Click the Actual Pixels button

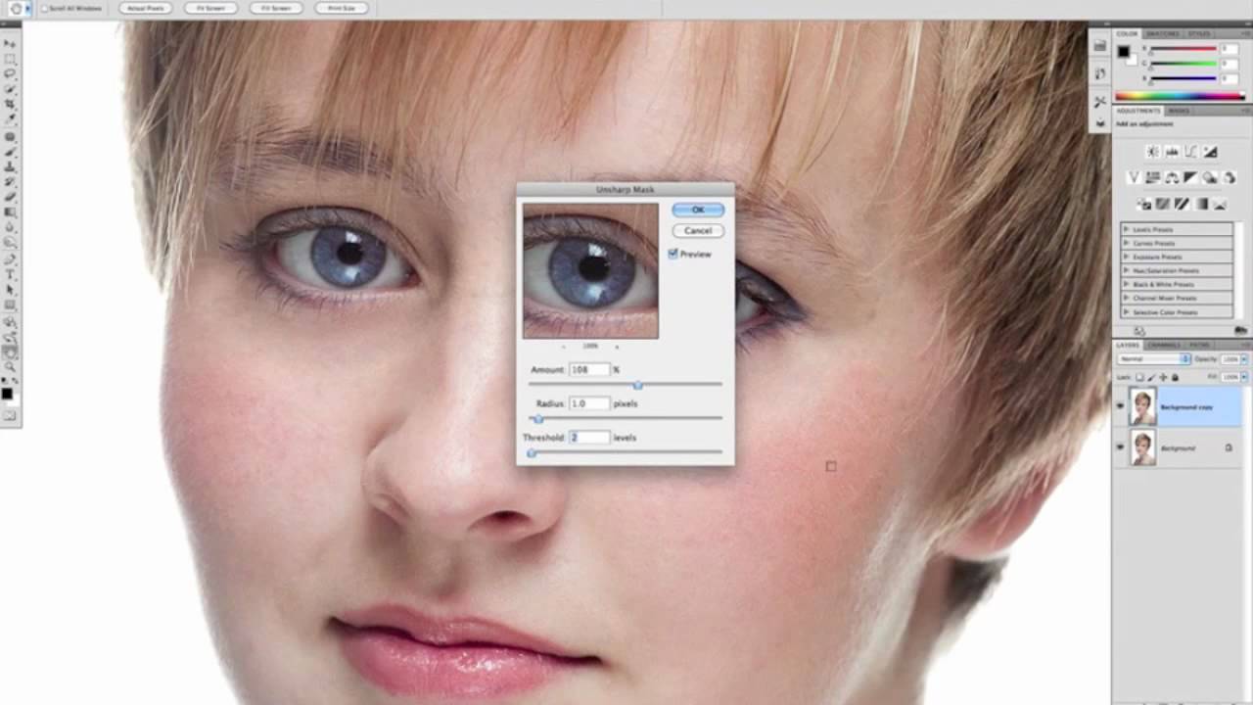(x=145, y=8)
